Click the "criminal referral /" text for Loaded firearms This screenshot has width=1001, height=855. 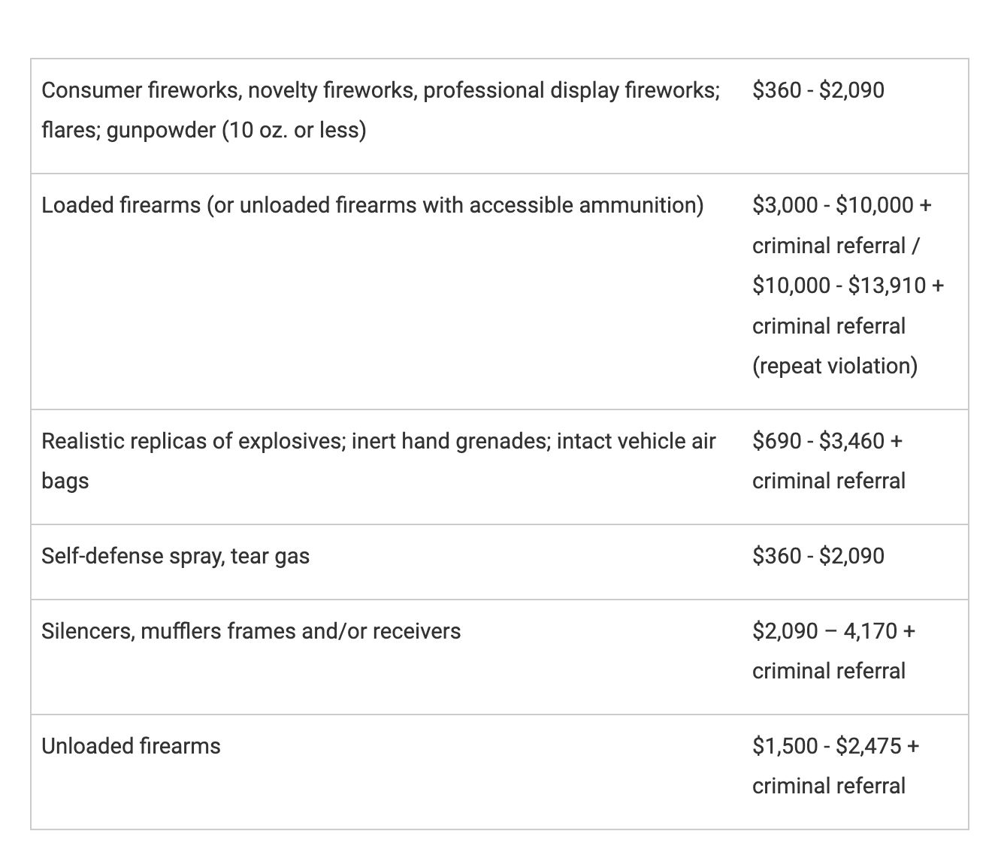[835, 246]
